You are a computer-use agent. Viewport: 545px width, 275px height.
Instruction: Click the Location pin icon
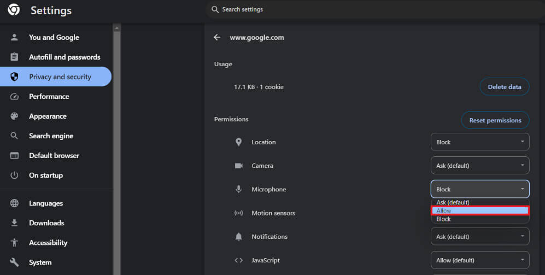pyautogui.click(x=238, y=142)
